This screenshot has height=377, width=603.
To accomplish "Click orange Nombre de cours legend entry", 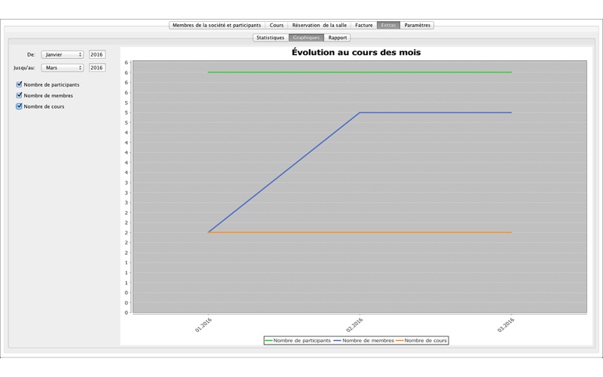I will [x=421, y=341].
